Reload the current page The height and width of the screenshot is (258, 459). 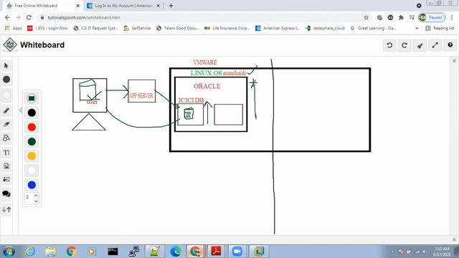(29, 17)
